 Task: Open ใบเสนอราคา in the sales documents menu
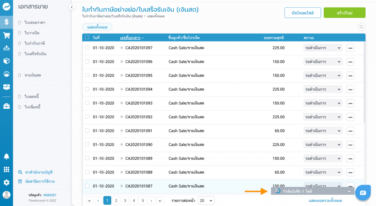coord(35,23)
